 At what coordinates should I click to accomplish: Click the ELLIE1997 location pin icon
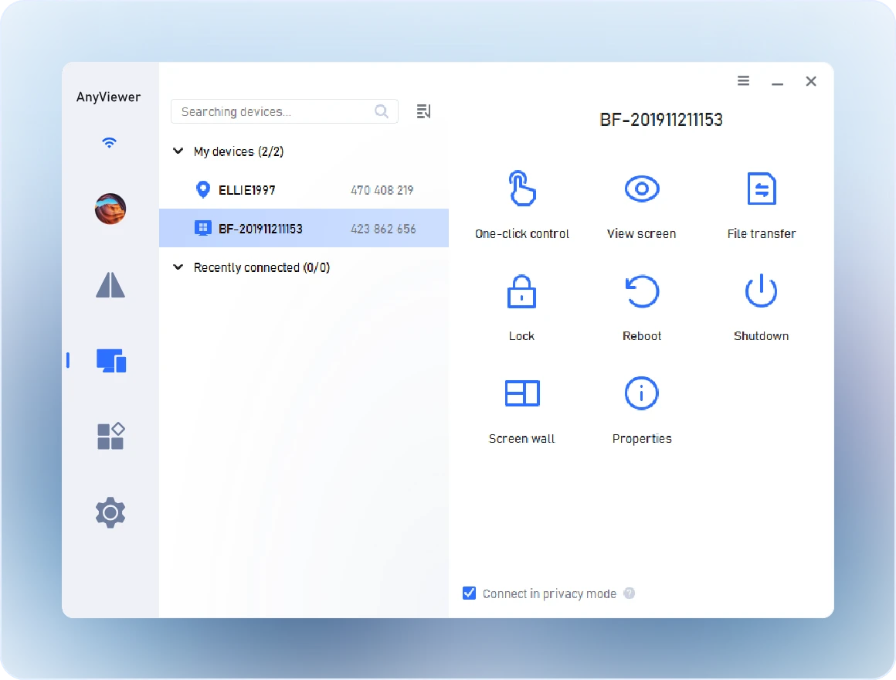203,190
